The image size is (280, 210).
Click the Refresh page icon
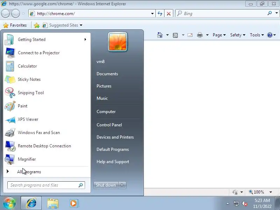(160, 14)
